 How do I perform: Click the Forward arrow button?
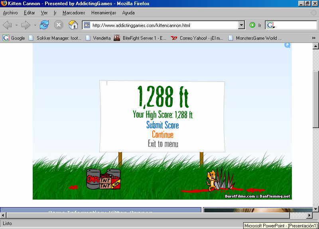click(x=26, y=25)
